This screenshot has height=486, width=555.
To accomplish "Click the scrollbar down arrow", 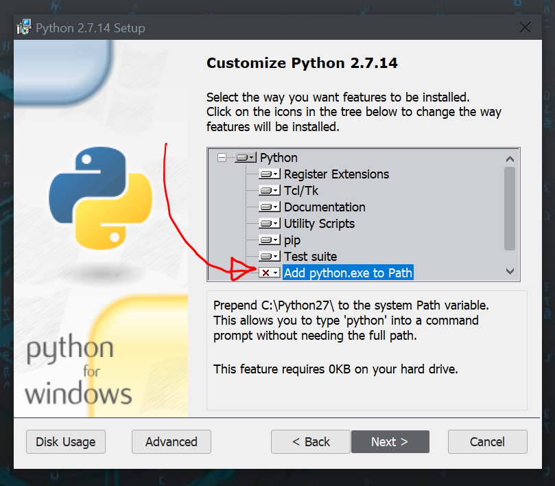I will (x=510, y=272).
